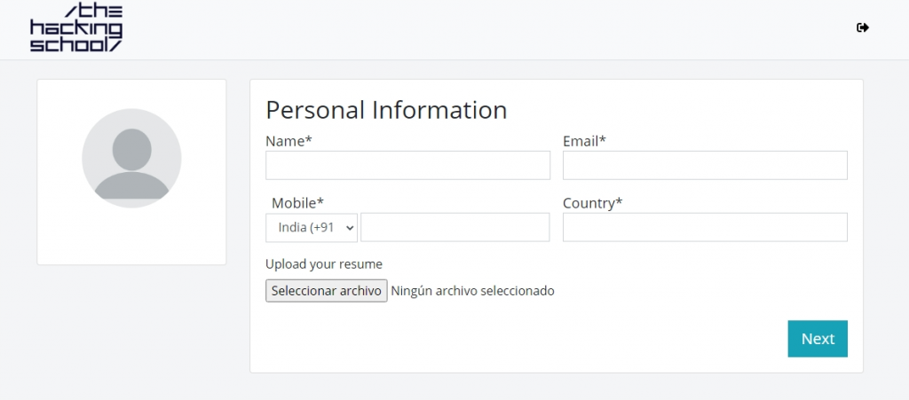Click the white profile picture card
The image size is (909, 400).
pyautogui.click(x=131, y=172)
